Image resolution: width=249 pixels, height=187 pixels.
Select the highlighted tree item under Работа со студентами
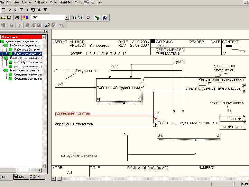pos(28,54)
